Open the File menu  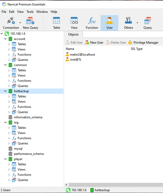tap(4, 12)
